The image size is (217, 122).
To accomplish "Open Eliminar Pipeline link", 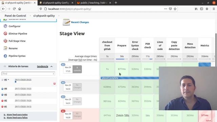I will click(18, 34).
